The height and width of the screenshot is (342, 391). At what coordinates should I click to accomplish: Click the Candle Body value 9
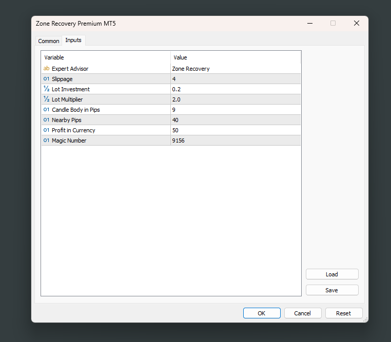click(x=236, y=109)
